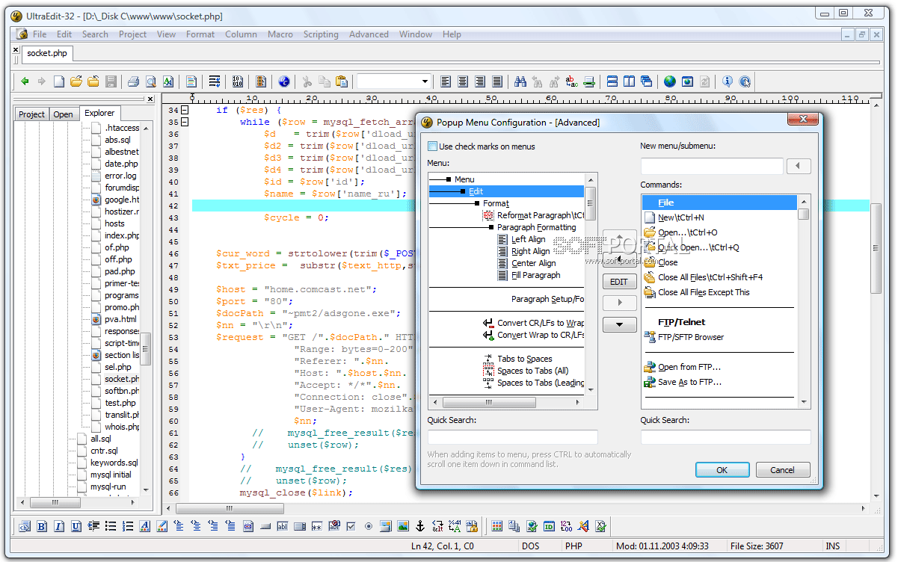Switch to the Project tab
898x562 pixels.
[x=31, y=114]
